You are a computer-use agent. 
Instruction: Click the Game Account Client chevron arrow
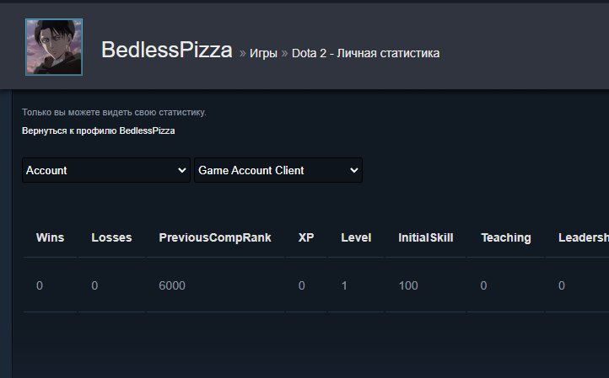click(353, 170)
